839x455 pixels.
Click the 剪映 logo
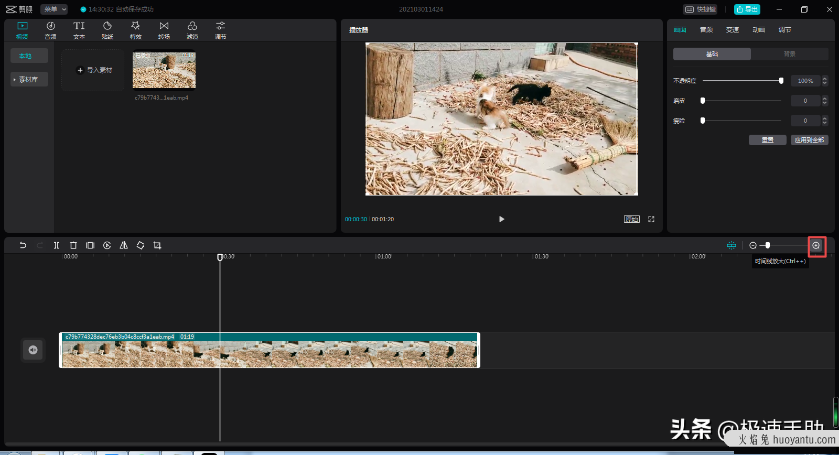pos(19,9)
